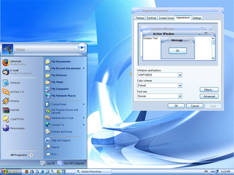The width and height of the screenshot is (234, 175).
Task: Open Help and Support
Action: click(58, 140)
